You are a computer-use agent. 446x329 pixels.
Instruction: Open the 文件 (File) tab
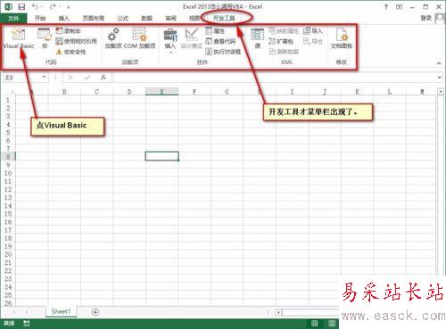(x=13, y=18)
